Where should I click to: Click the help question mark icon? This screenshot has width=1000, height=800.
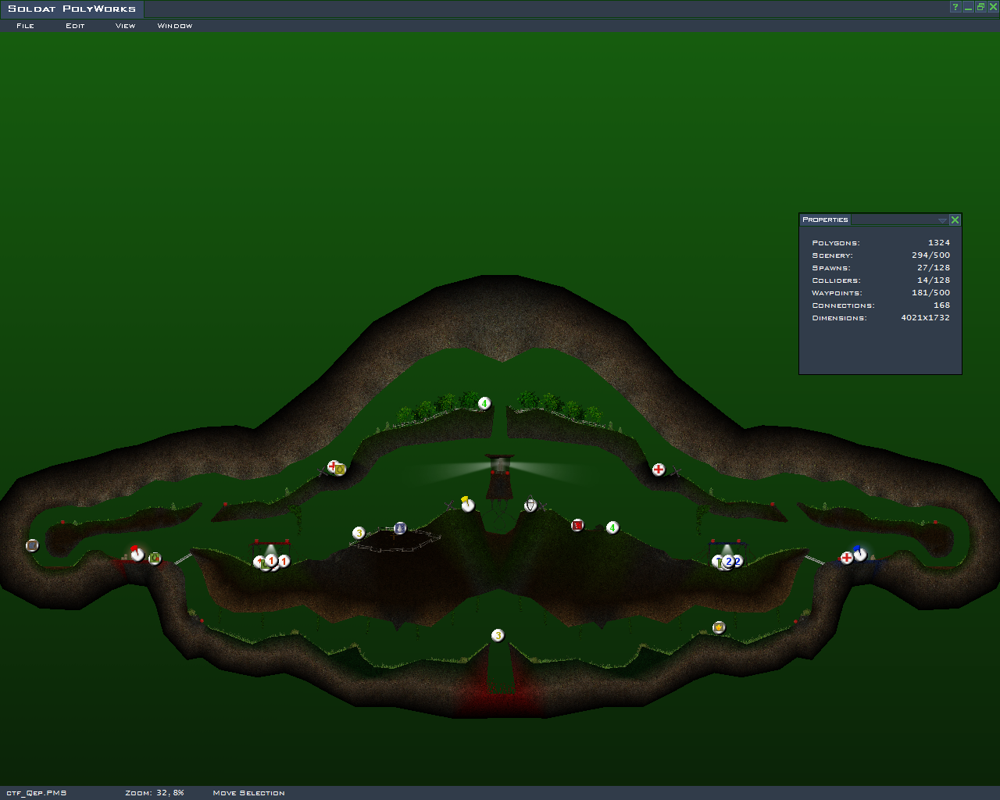955,7
